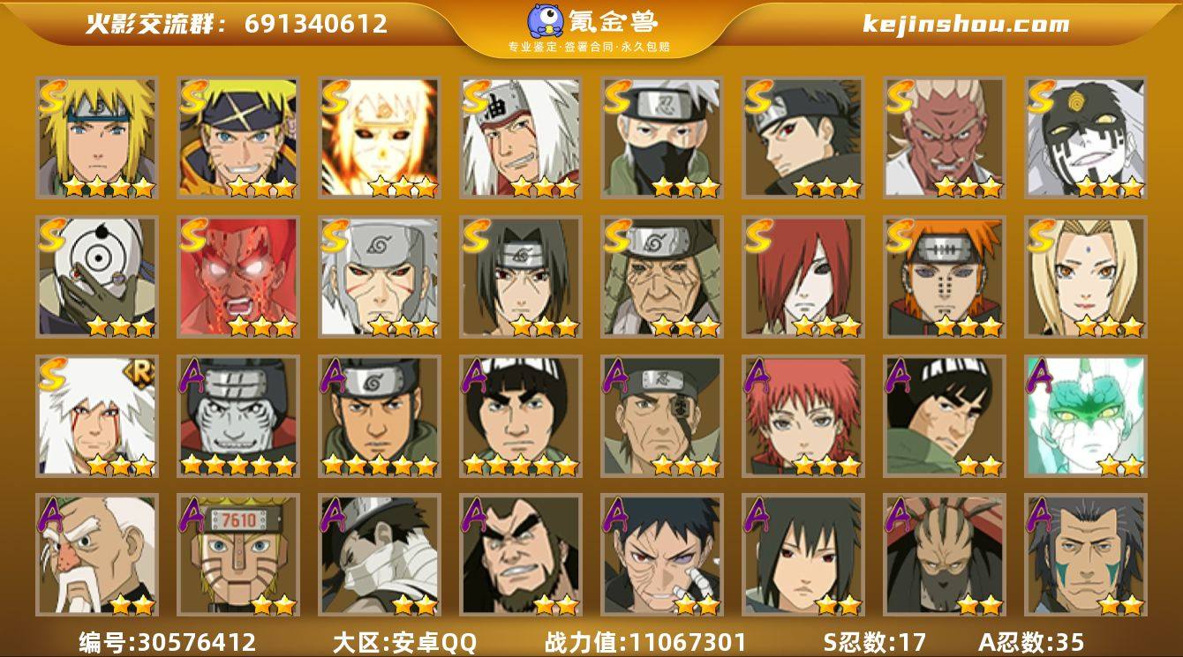Click the red-haired Nagato portrait
The height and width of the screenshot is (657, 1183).
pos(802,277)
